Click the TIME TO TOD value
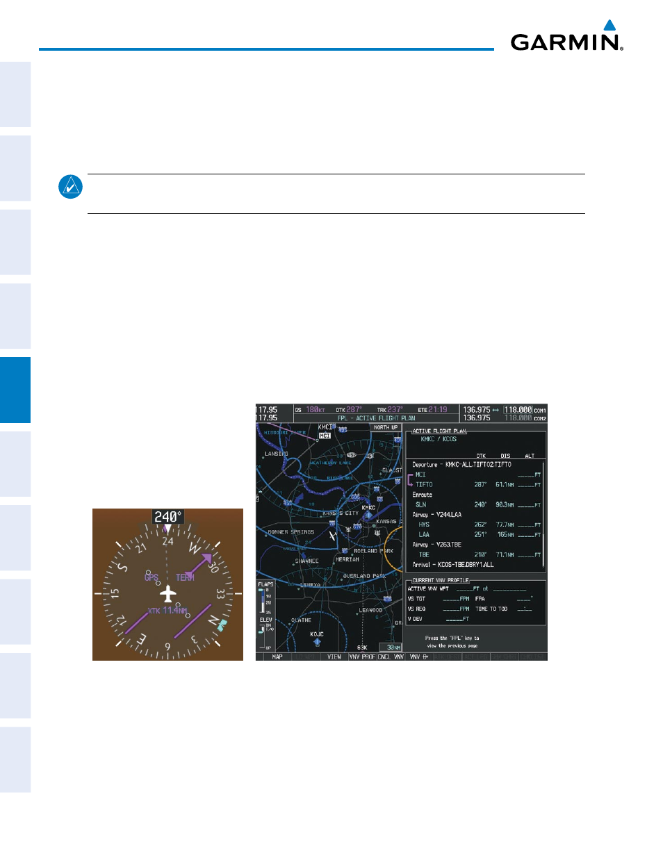Image resolution: width=663 pixels, height=858 pixels. 524,609
